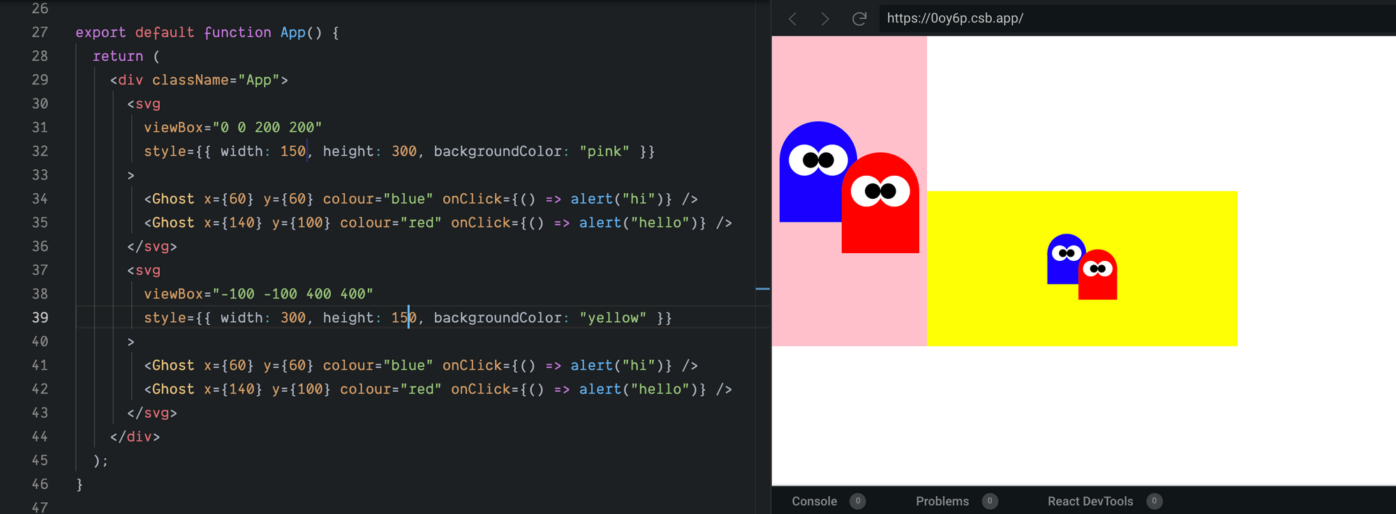Reload the preview with refresh icon
This screenshot has width=1396, height=514.
[x=859, y=19]
